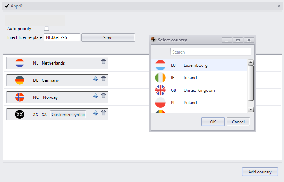Screen dimensions: 284x182
Task: Select Luxembourg from the country list
Action: (x=199, y=65)
